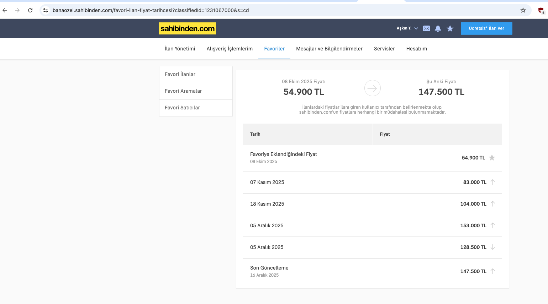
Task: Open Favori Aramalar in sidebar
Action: [196, 91]
